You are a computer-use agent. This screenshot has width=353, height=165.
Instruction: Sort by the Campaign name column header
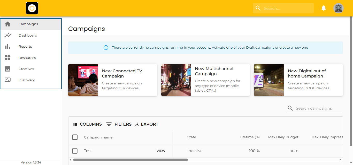tap(98, 137)
